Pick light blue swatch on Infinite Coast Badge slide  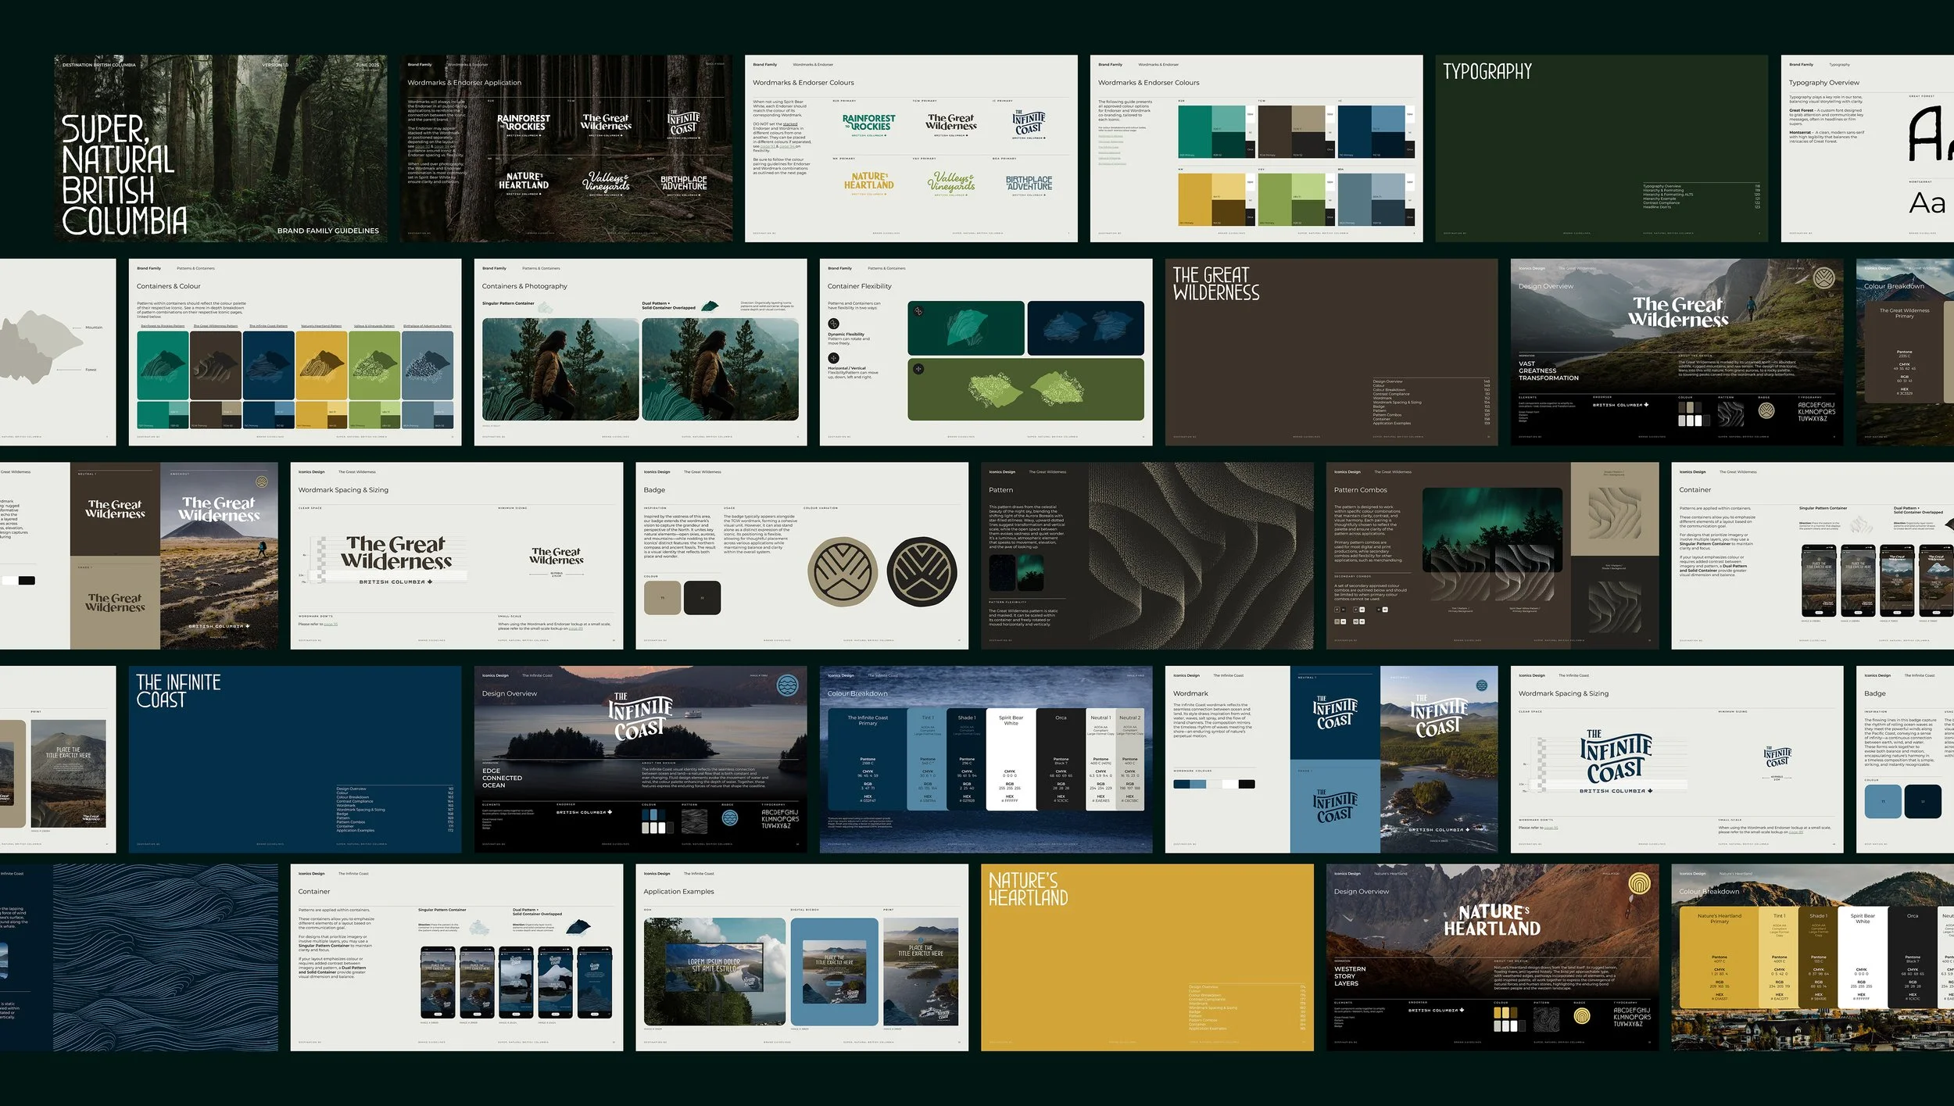1883,801
